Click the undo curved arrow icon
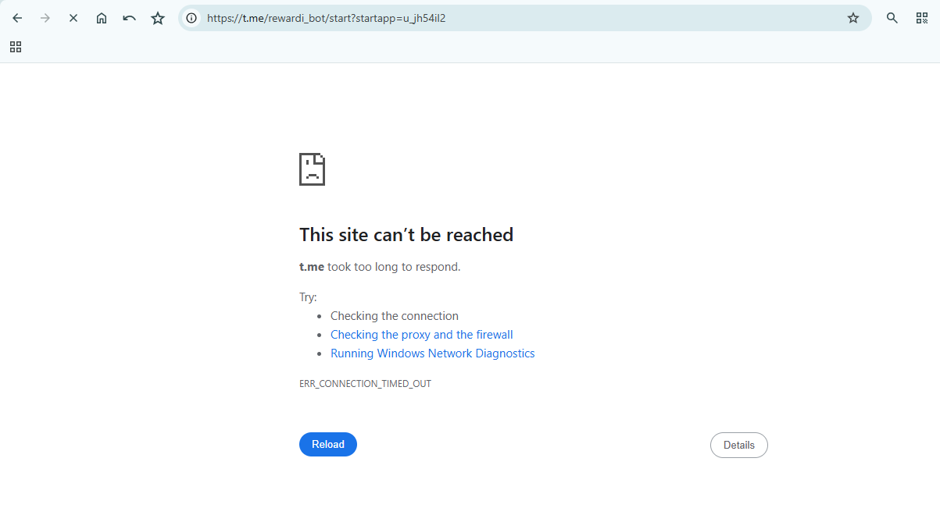The height and width of the screenshot is (515, 940). tap(130, 18)
